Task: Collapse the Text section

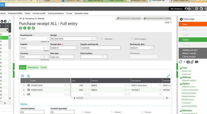Action: pos(181,68)
